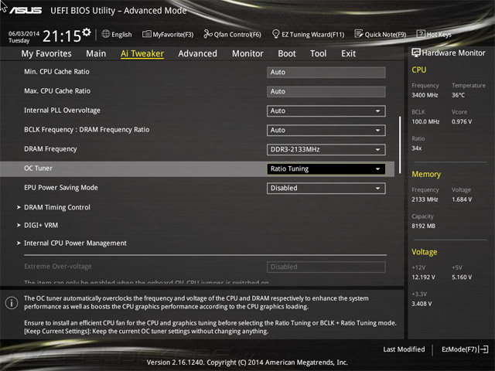Screen dimensions: 495x371
Task: Click the ASUS logo
Action: [26, 10]
